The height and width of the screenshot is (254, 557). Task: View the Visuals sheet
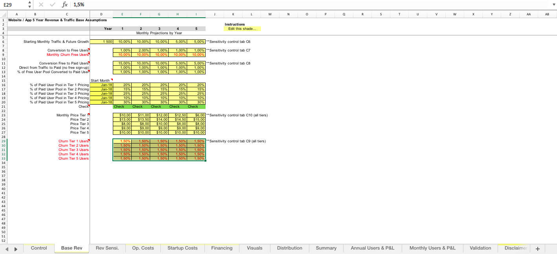pos(255,248)
